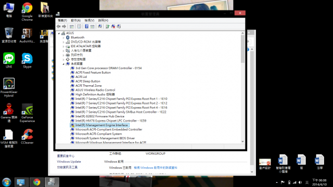The width and height of the screenshot is (333, 187).
Task: Select ASUS Wireless Radio Control device
Action: [95, 90]
